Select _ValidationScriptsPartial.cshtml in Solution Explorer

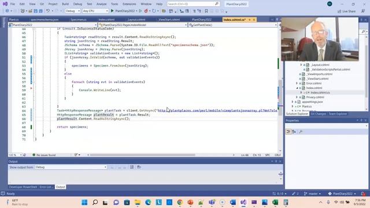[330, 69]
